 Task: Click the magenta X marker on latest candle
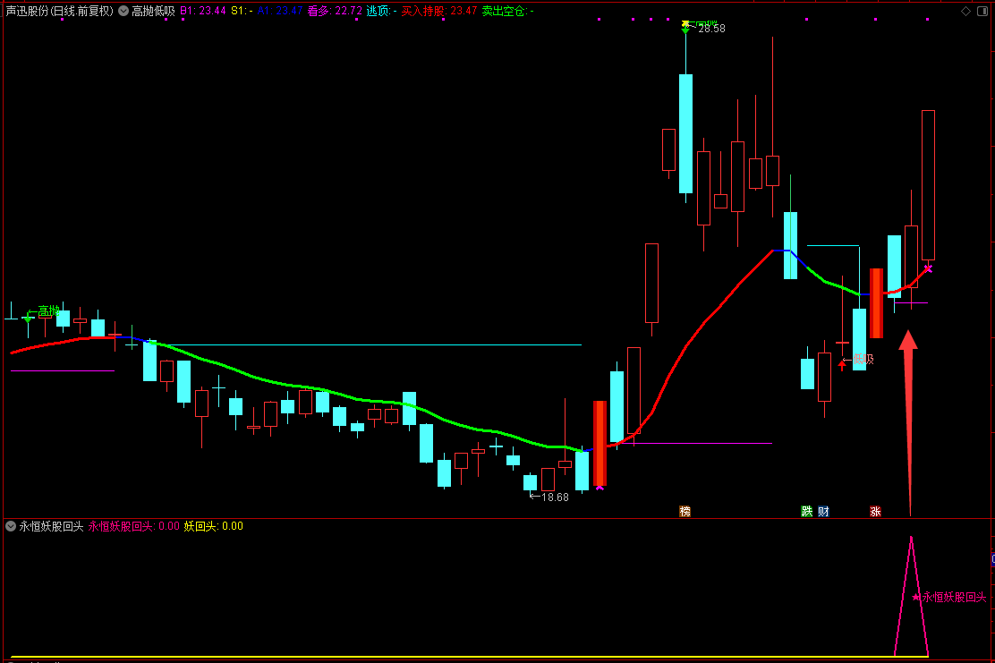(x=928, y=268)
